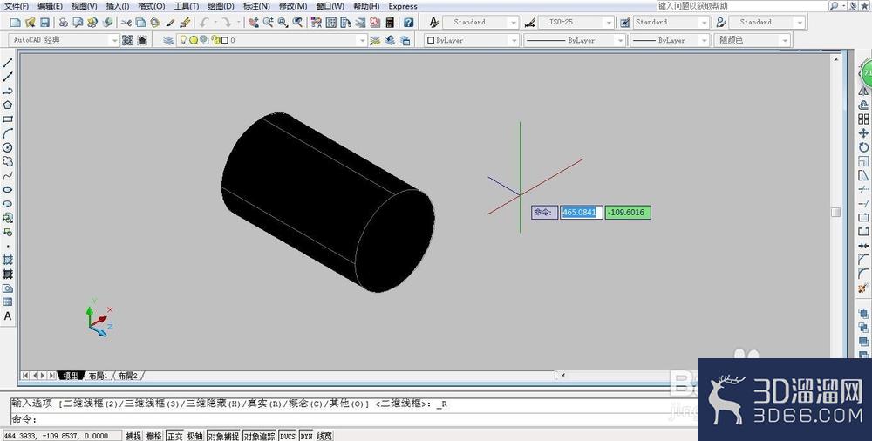The height and width of the screenshot is (441, 872).
Task: Toggle 栅格 grid display in status bar
Action: pyautogui.click(x=154, y=436)
